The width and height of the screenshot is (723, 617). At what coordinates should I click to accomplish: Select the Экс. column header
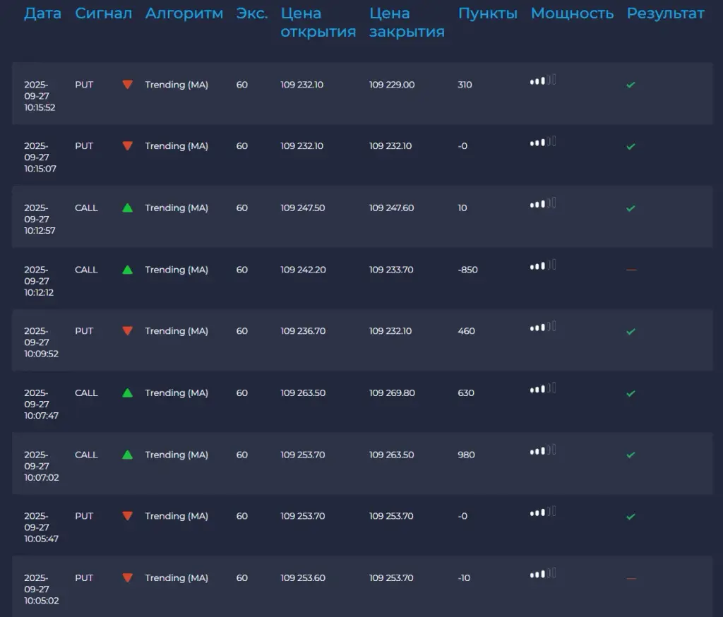tap(252, 13)
